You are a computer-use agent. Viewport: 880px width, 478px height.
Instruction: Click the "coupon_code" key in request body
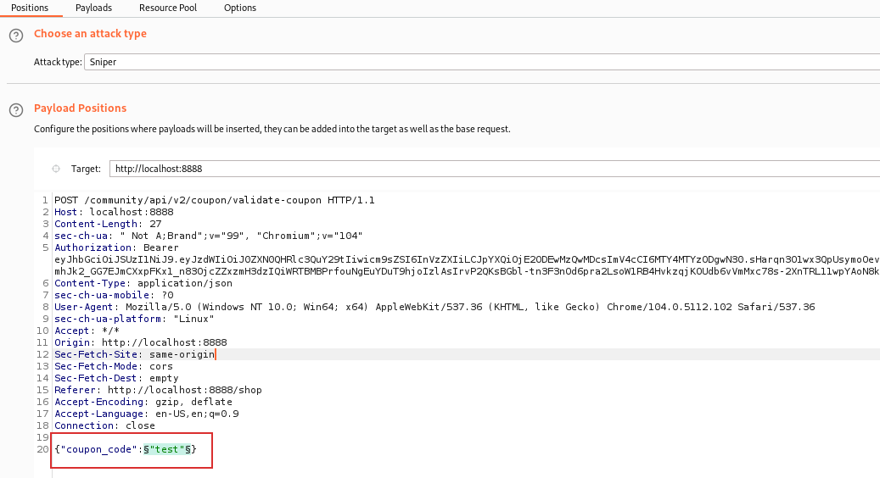coord(98,449)
